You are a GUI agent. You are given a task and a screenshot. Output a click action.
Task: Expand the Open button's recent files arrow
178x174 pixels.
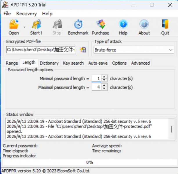(24, 27)
